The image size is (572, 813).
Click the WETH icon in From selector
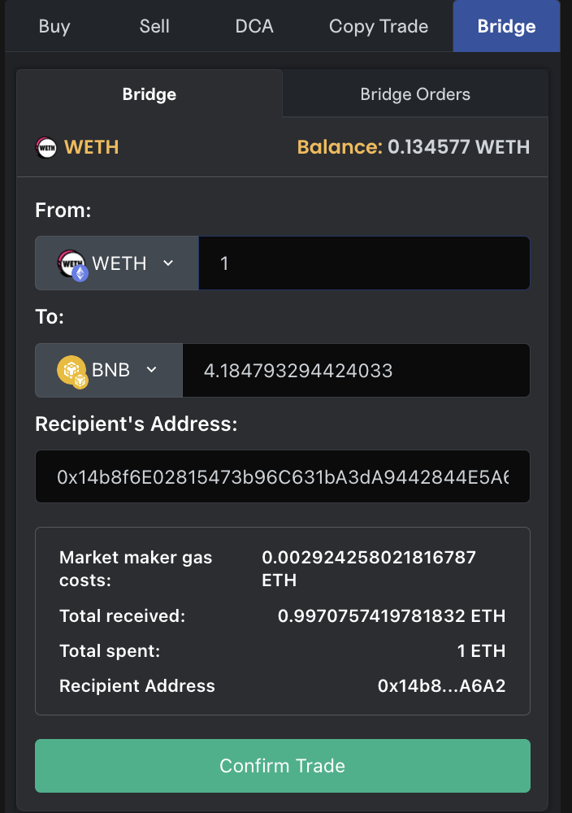71,264
